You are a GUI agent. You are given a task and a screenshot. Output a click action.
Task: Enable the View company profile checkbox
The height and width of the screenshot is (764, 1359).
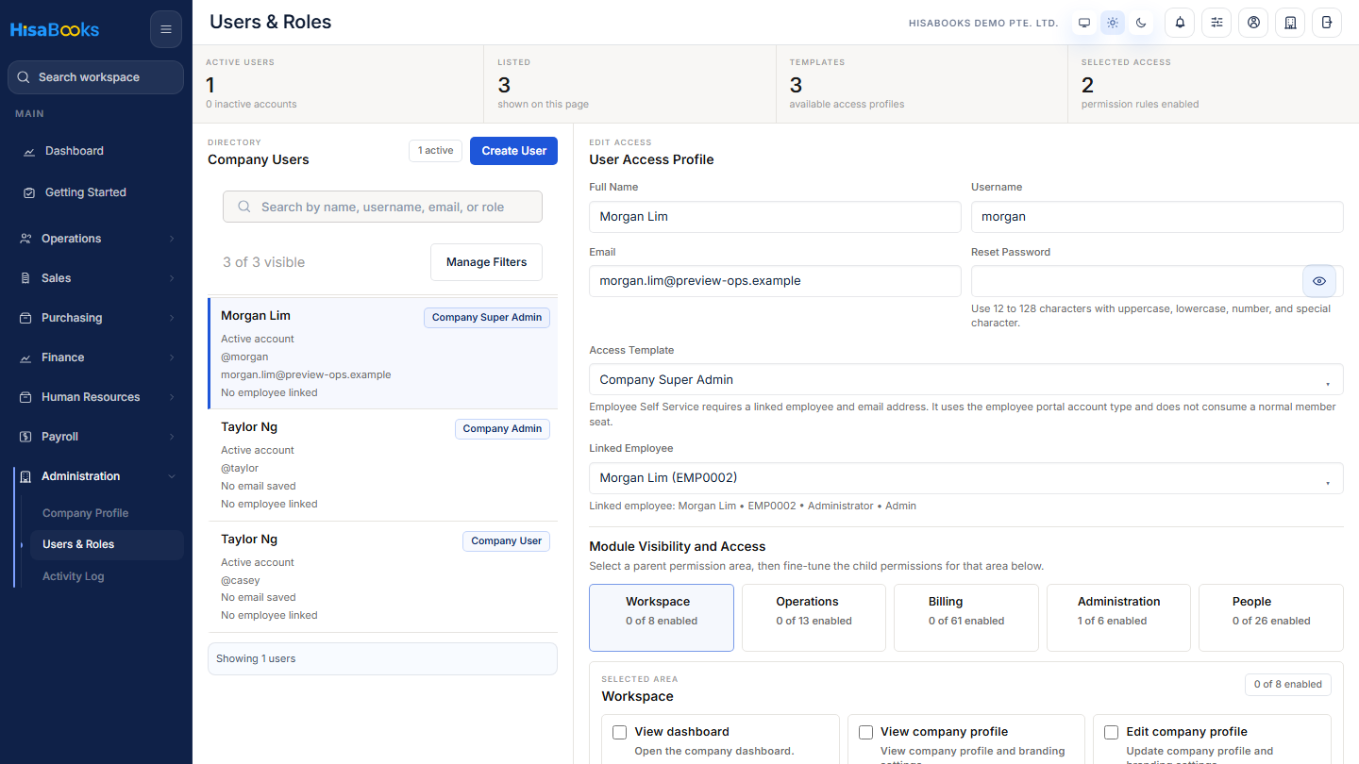tap(865, 732)
